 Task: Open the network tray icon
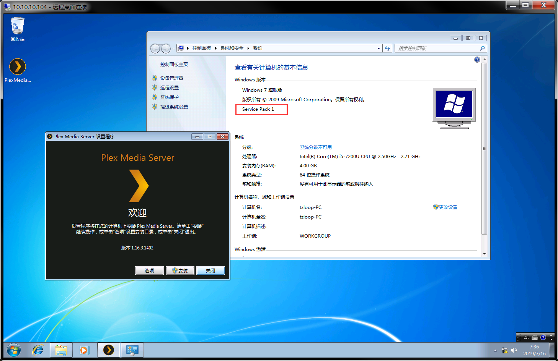505,350
